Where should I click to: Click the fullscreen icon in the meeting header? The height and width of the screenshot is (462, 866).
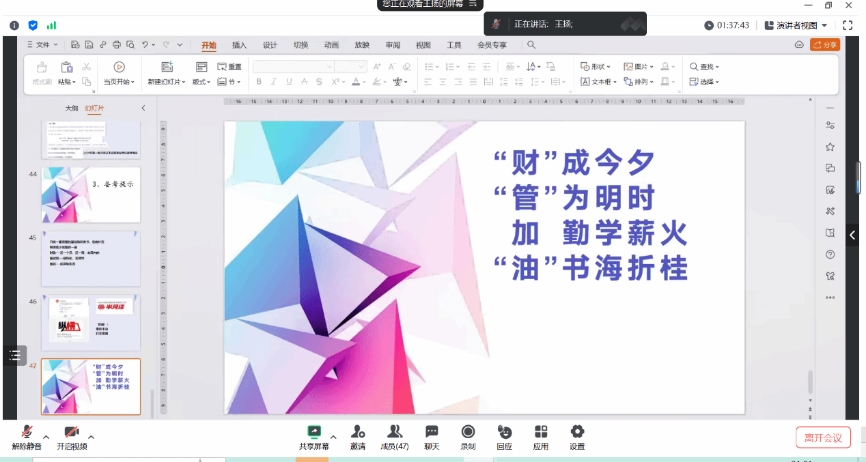[x=848, y=25]
